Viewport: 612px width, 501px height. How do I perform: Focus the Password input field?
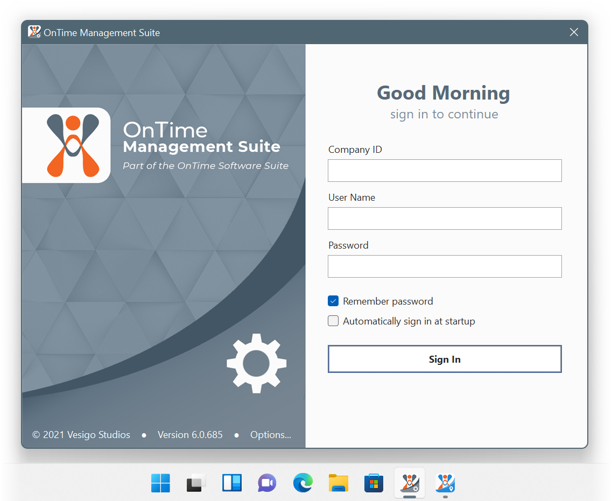pos(445,266)
